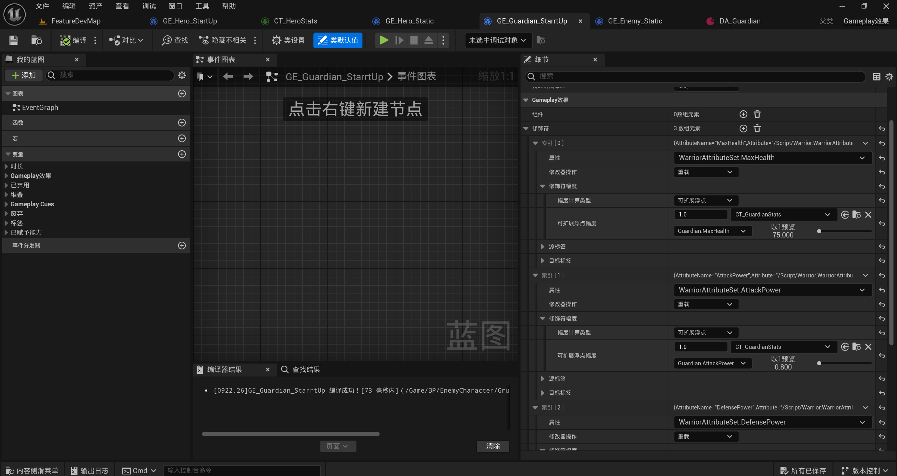Open WarriorAttributeSet.MaxHealth attribute dropdown
Image resolution: width=897 pixels, height=476 pixels.
click(773, 158)
